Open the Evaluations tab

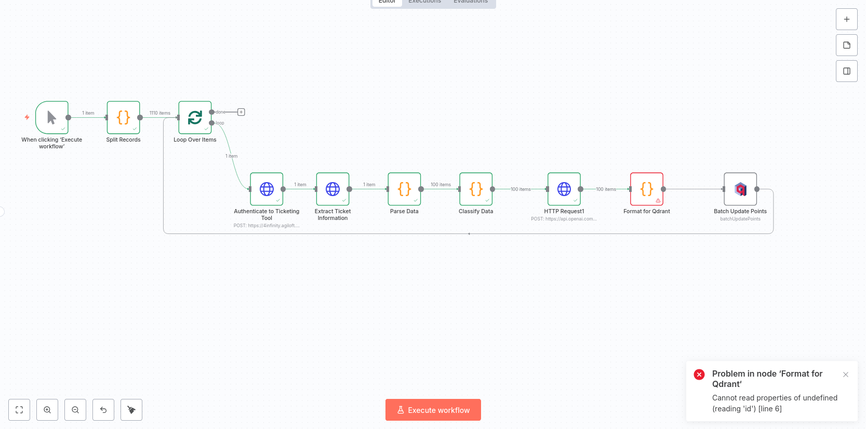point(471,2)
